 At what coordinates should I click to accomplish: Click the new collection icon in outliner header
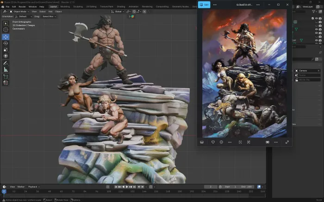[x=320, y=12]
